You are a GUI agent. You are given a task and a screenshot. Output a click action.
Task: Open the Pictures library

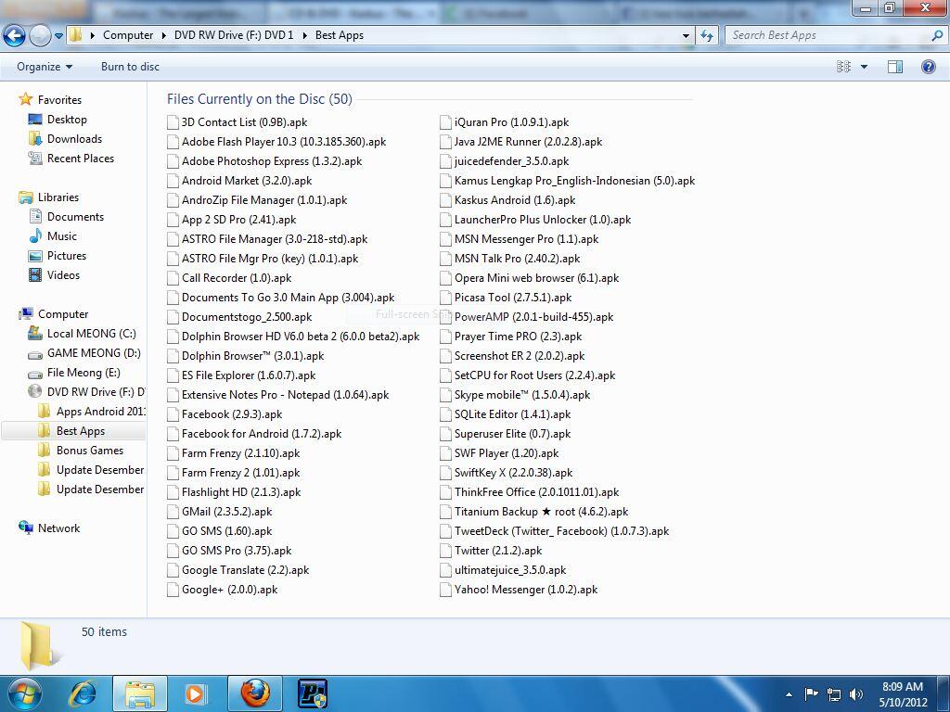tap(67, 256)
